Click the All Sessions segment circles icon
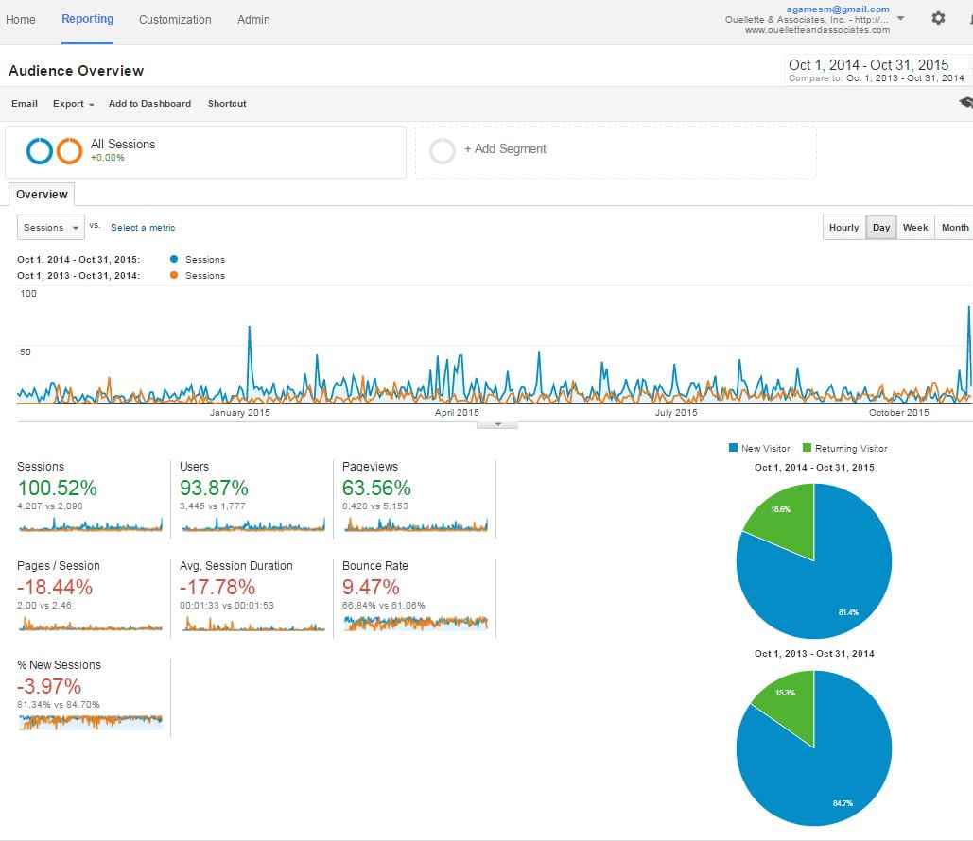Viewport: 973px width, 841px height. pos(54,151)
